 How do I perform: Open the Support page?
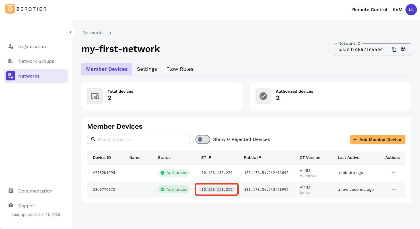(27, 206)
